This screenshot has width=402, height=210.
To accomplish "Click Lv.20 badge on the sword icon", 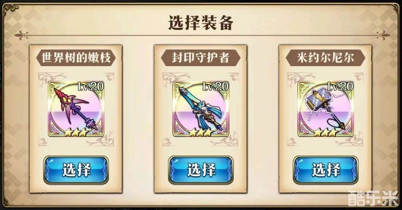I will [x=215, y=86].
